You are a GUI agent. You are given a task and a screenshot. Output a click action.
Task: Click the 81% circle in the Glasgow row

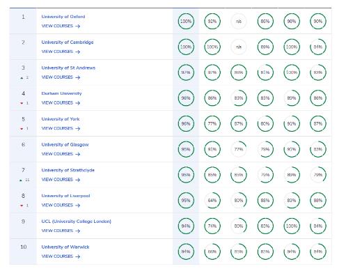coord(212,149)
